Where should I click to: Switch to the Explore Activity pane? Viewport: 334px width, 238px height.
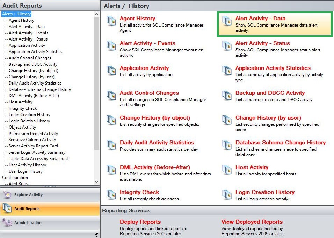point(50,195)
